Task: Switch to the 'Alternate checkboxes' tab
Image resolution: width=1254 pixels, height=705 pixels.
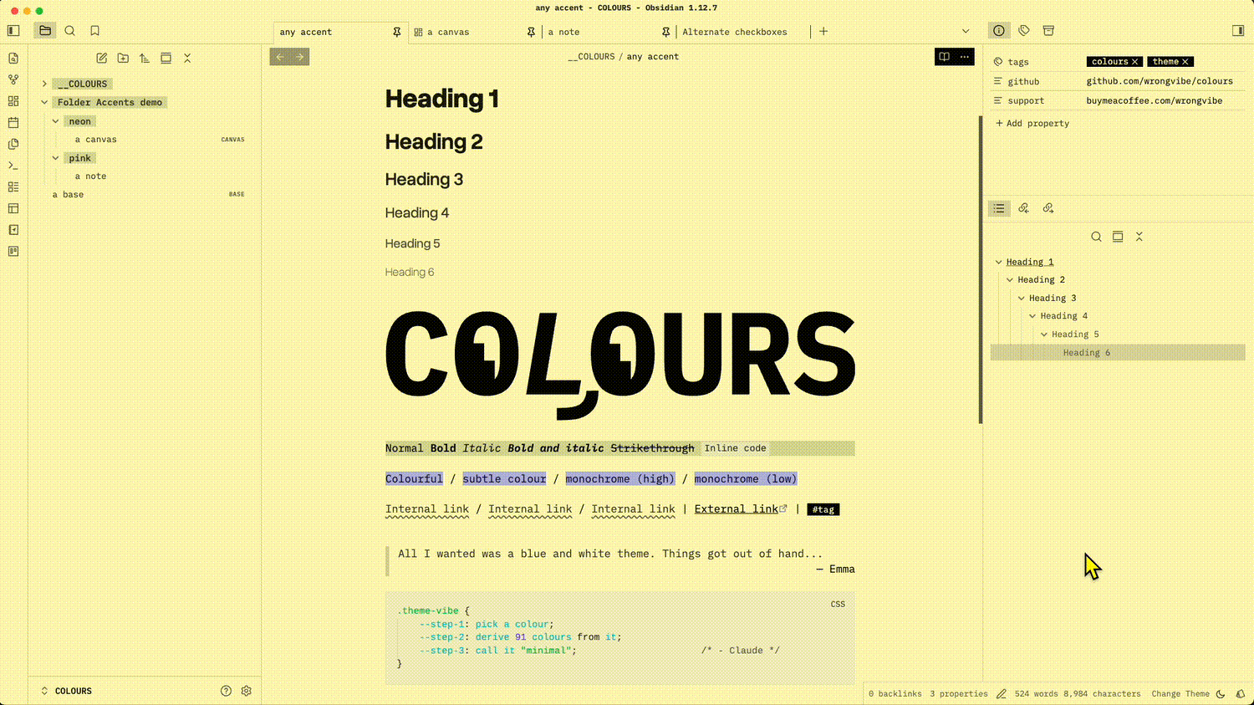Action: point(735,32)
